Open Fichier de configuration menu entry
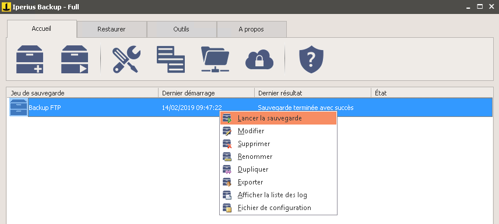This screenshot has width=499, height=224. [279, 208]
